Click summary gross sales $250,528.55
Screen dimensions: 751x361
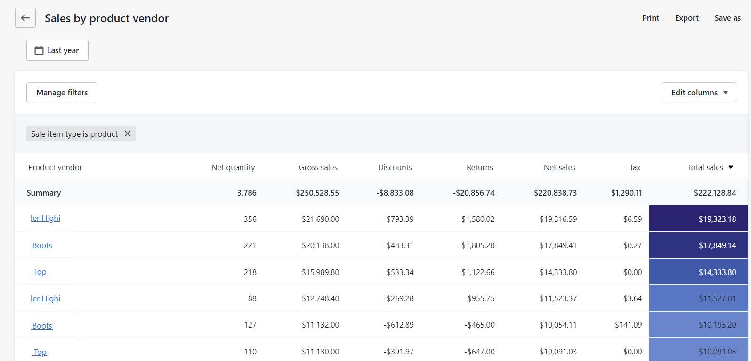317,193
